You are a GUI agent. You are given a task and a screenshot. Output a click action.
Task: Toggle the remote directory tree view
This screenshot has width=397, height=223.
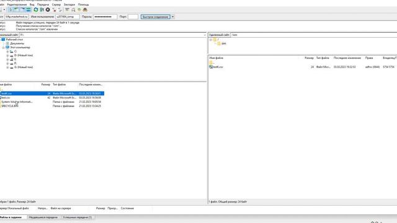[22, 10]
